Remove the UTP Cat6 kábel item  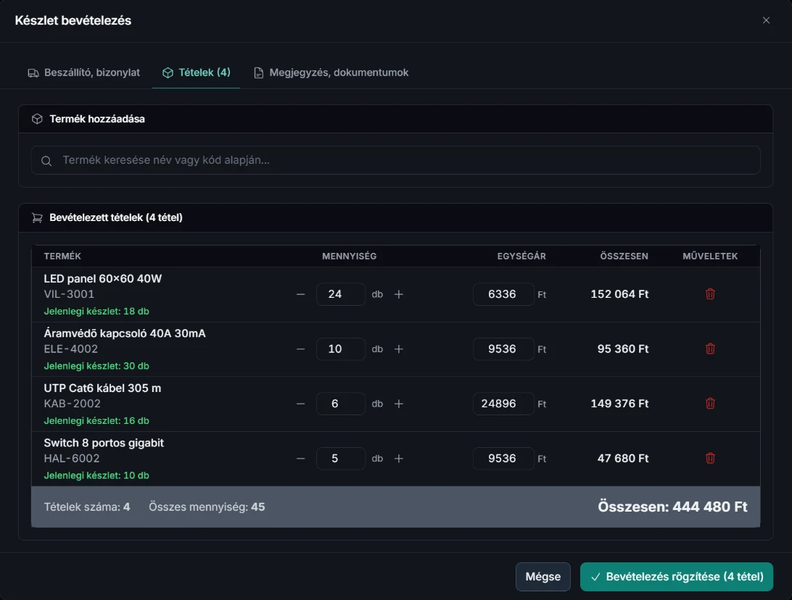tap(709, 404)
